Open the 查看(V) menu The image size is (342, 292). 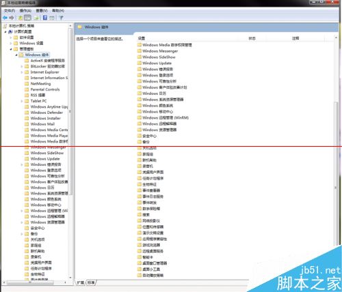pos(42,11)
